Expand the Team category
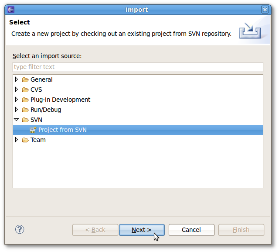This screenshot has width=279, height=252. [x=17, y=140]
